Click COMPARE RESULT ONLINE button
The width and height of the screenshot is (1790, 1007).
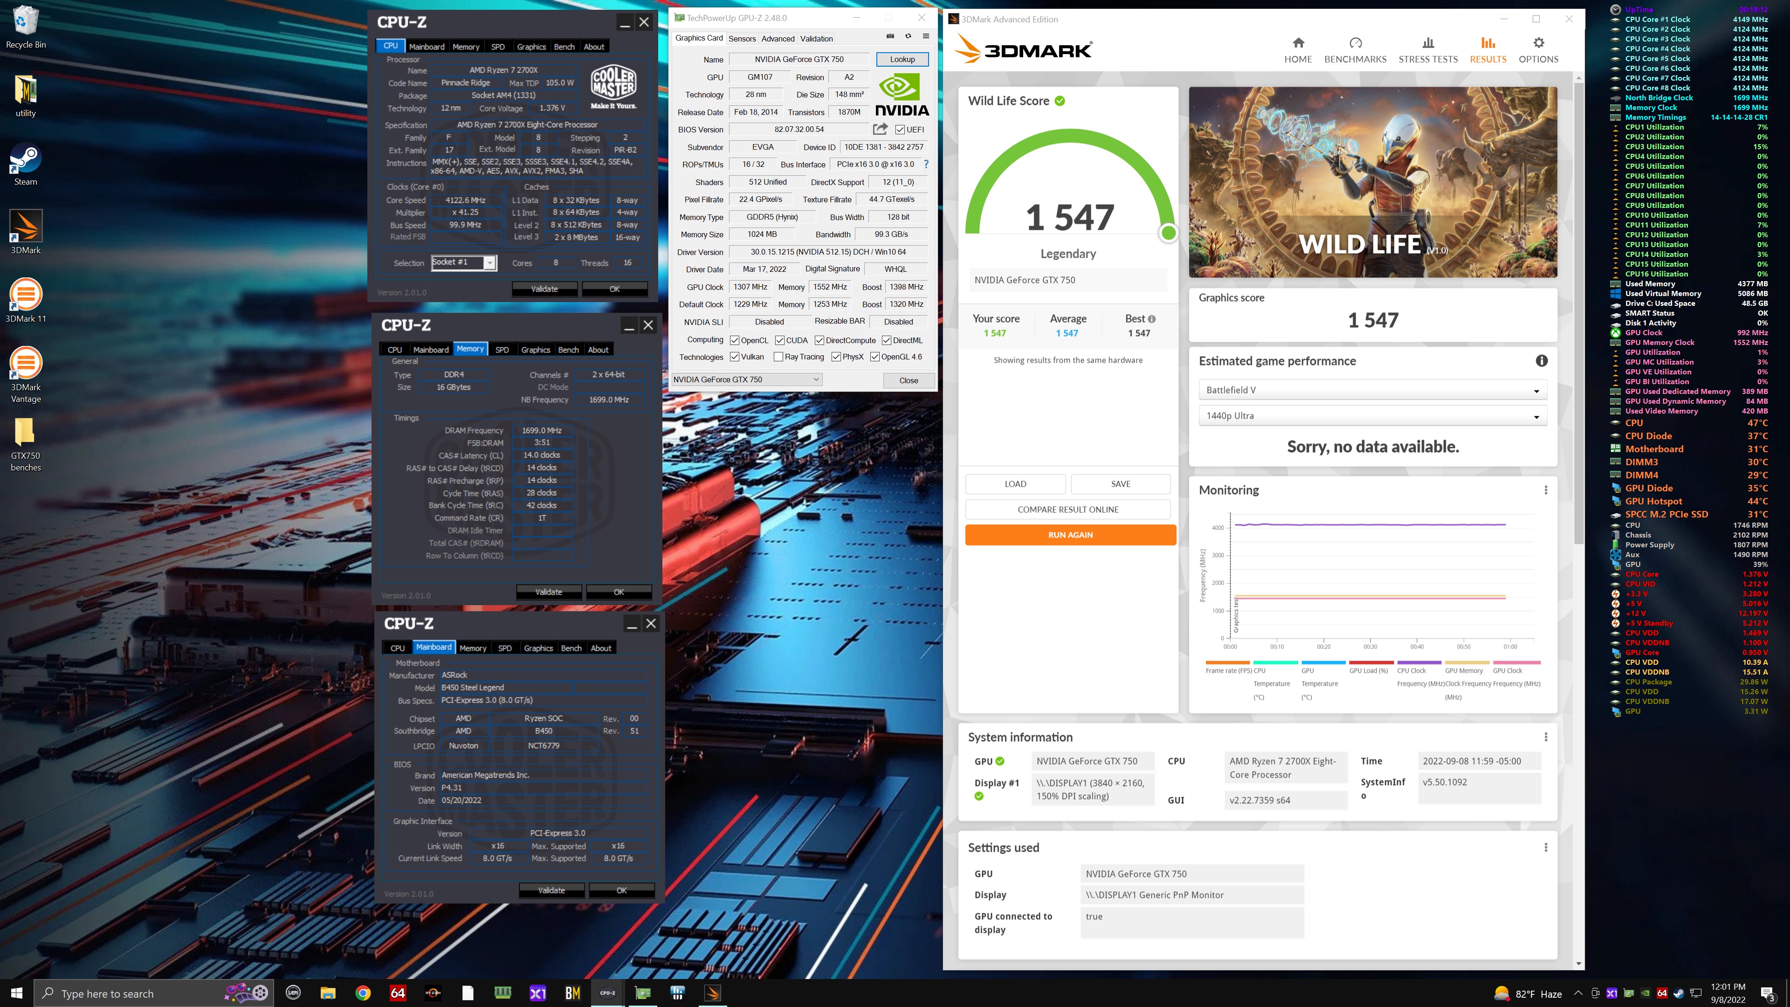coord(1067,510)
